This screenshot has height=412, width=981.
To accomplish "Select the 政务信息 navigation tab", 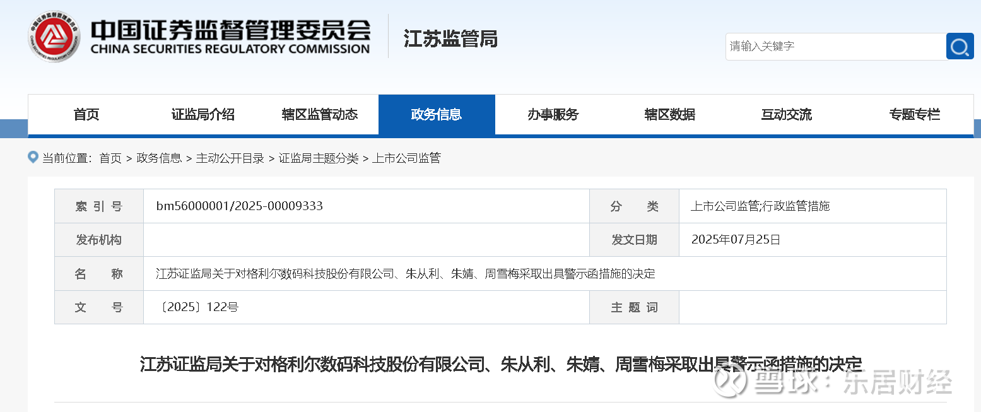I will (437, 114).
